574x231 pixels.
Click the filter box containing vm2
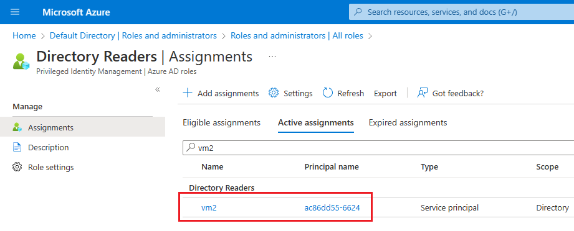point(378,147)
